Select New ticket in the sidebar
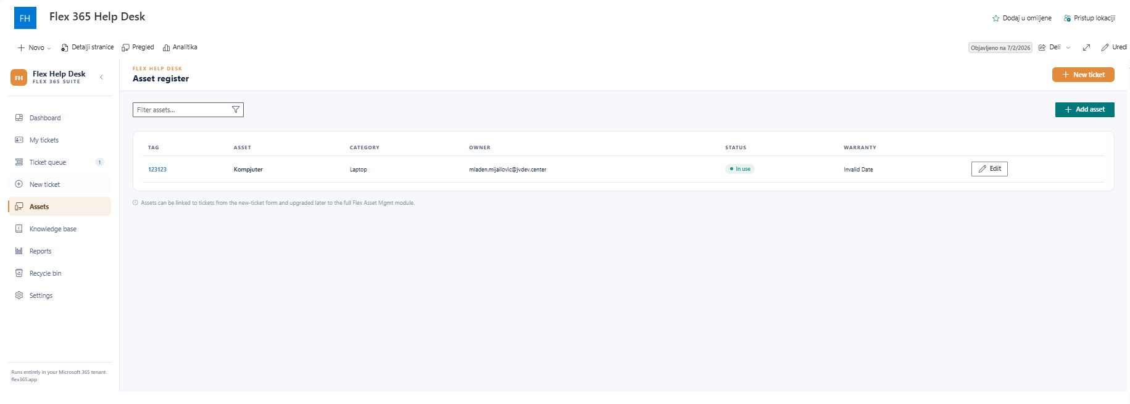 pos(60,184)
